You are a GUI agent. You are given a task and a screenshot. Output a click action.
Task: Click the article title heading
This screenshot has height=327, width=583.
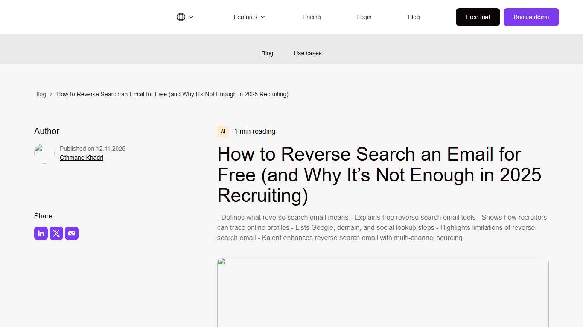tap(379, 175)
